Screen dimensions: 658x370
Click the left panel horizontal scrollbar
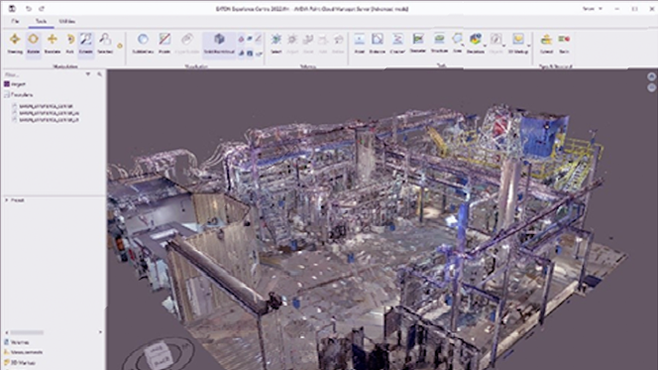coord(28,332)
